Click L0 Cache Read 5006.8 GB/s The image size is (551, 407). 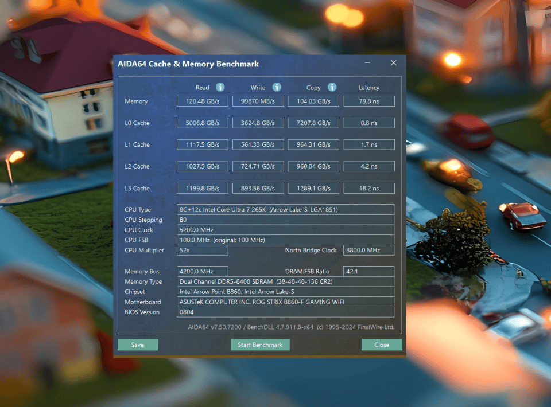click(203, 123)
